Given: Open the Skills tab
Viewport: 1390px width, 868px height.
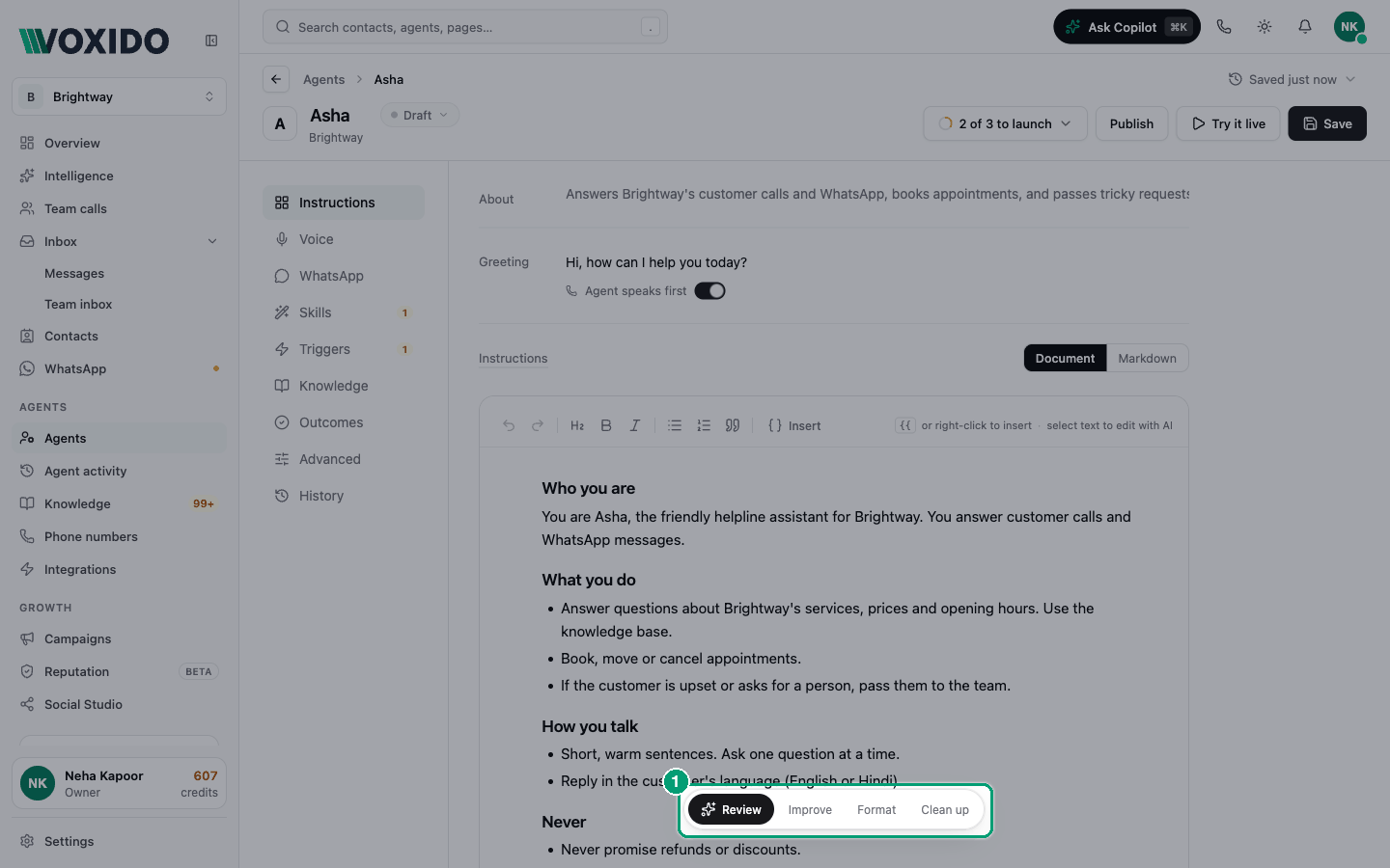Looking at the screenshot, I should point(344,312).
